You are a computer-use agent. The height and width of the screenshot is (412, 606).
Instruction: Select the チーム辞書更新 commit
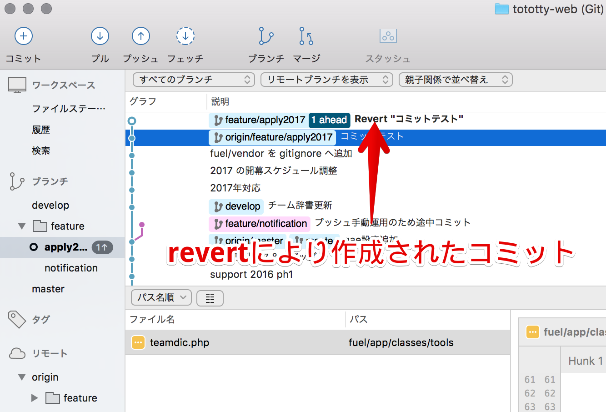click(300, 206)
